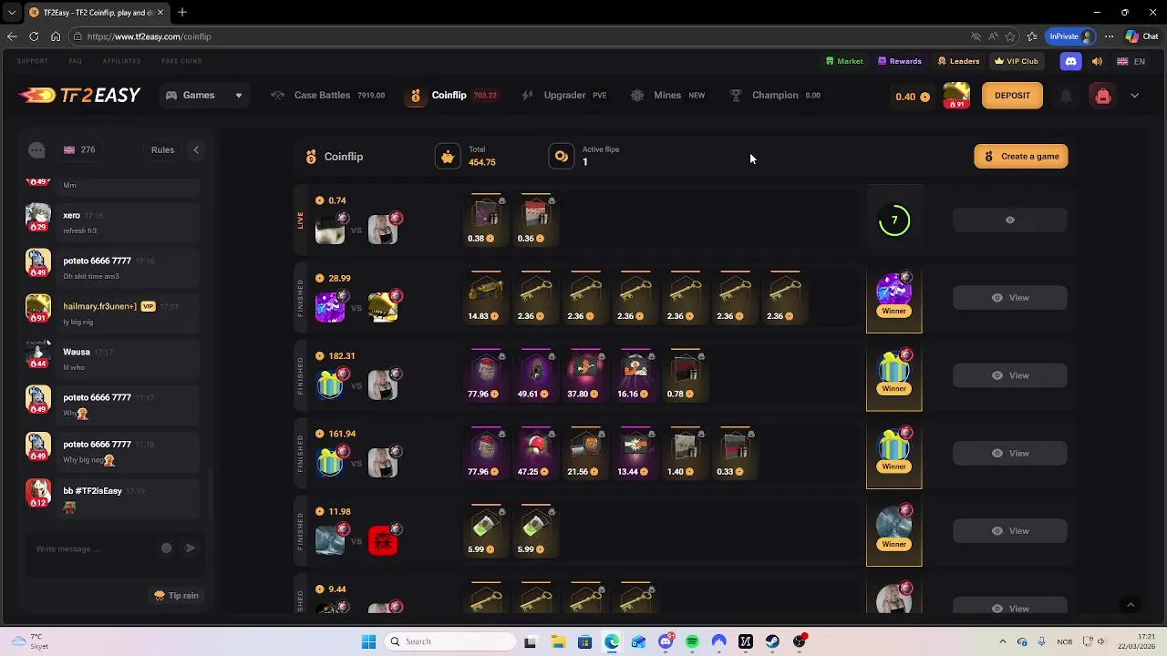
Task: Reload the page with the refresh icon
Action: [x=34, y=36]
